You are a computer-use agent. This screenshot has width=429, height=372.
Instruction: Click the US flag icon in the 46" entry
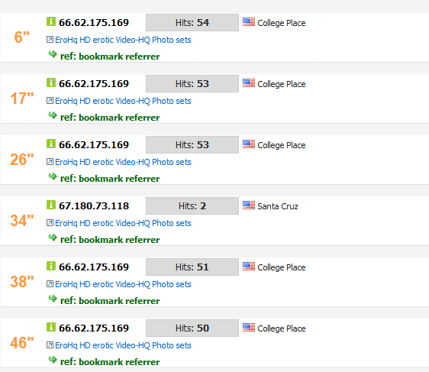coord(249,328)
